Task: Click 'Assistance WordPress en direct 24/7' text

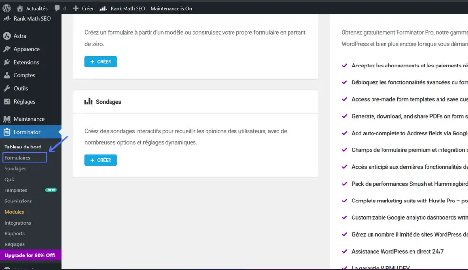Action: [398, 252]
